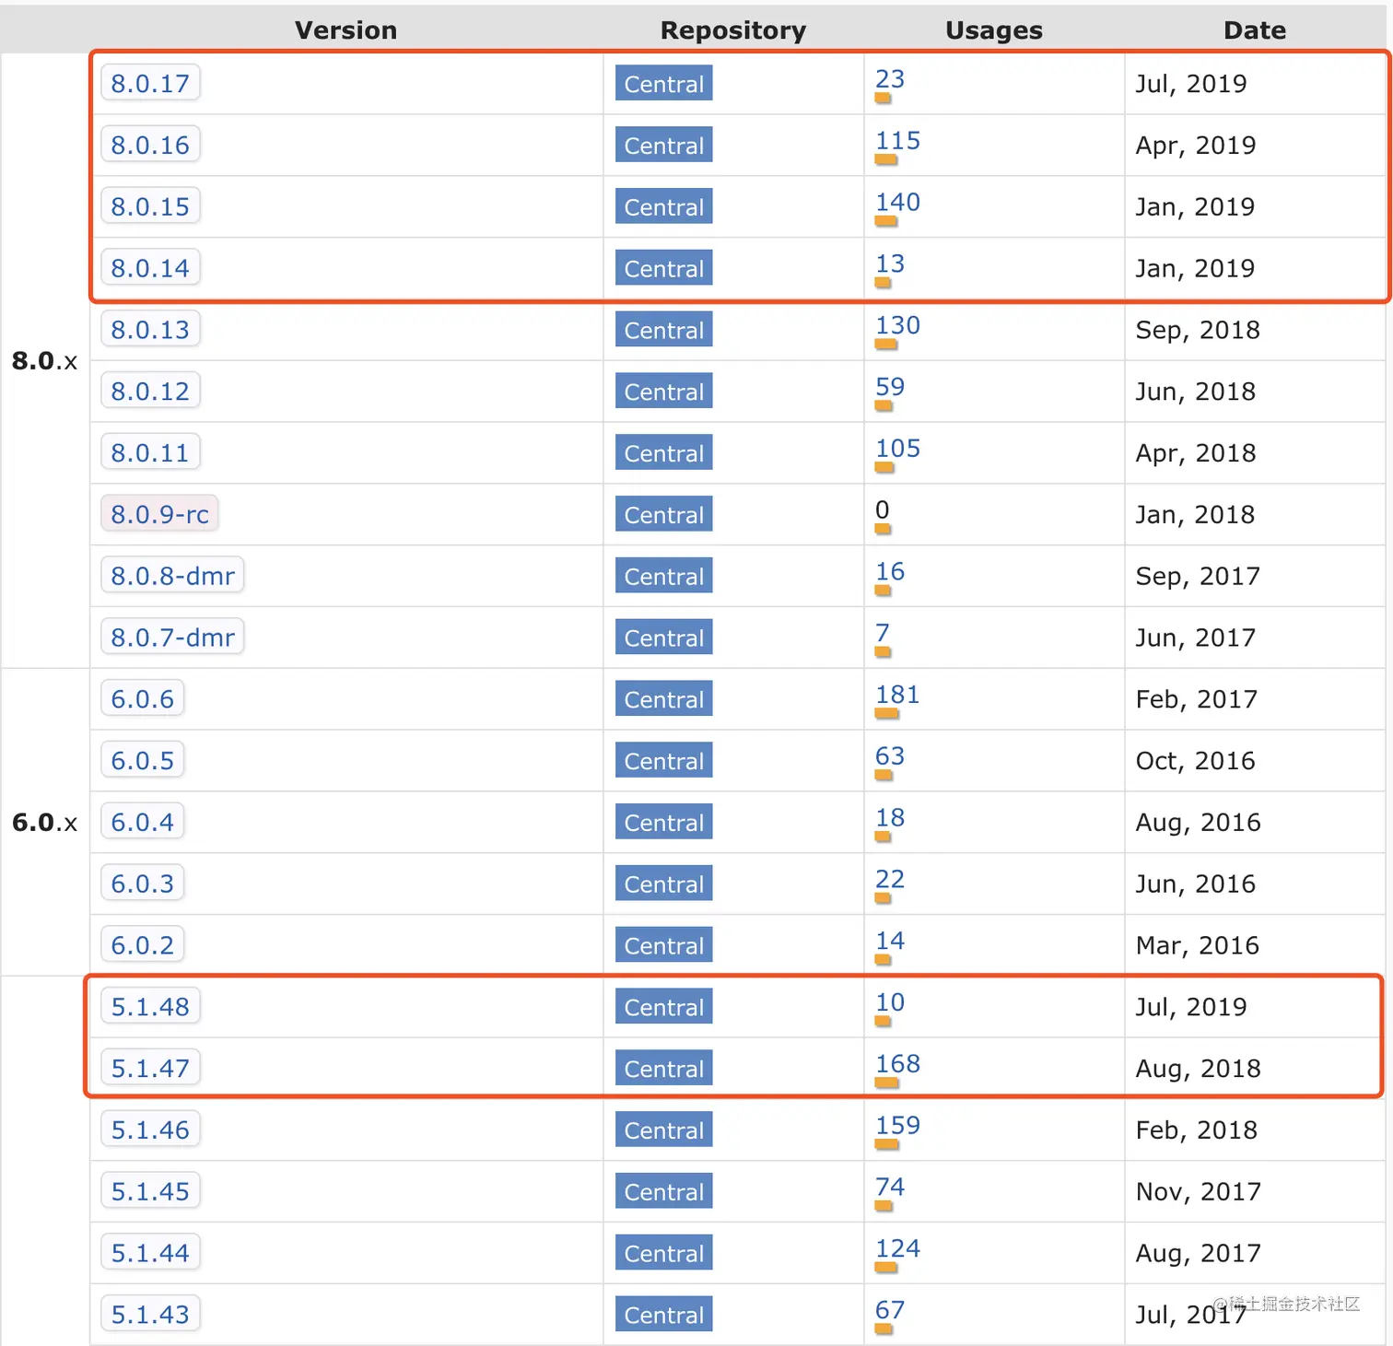Select the date 'Sep, 2018'
The image size is (1393, 1346).
point(1198,330)
